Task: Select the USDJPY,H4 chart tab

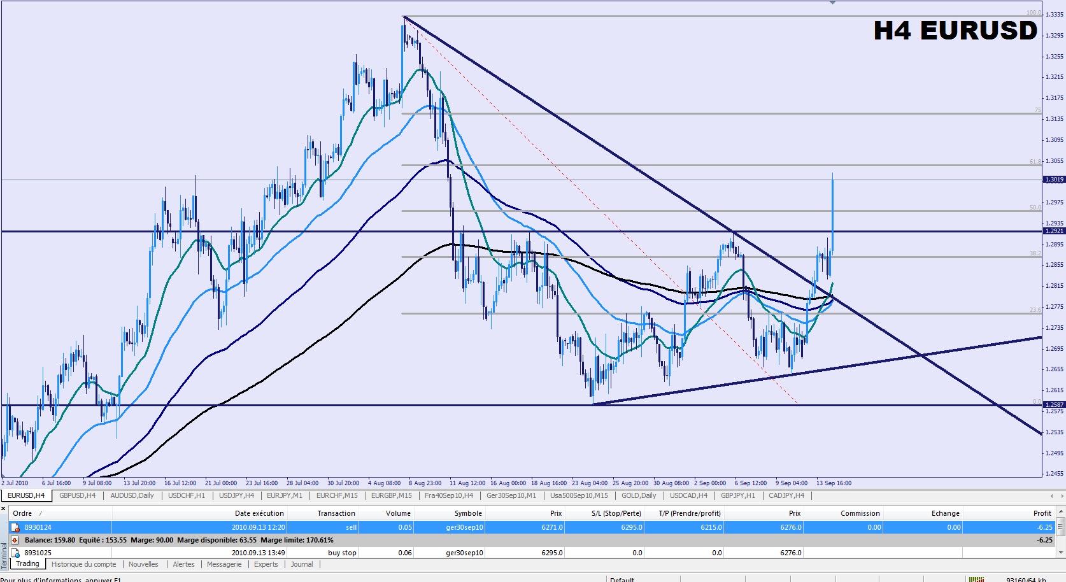Action: click(x=236, y=495)
